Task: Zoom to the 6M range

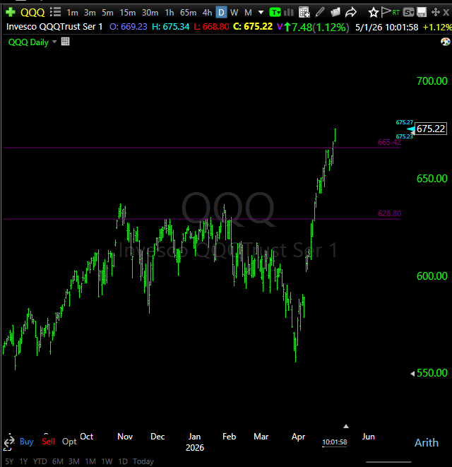Action: pos(58,461)
